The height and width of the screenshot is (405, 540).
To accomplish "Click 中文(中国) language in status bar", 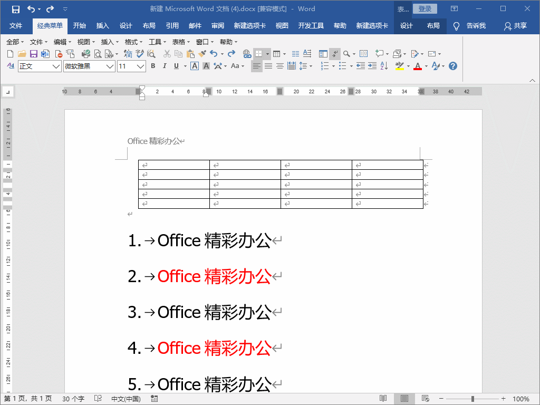I will 126,399.
